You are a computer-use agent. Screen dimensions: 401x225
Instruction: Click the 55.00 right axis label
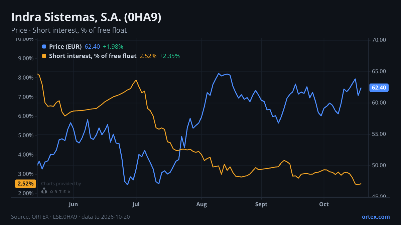pos(379,134)
